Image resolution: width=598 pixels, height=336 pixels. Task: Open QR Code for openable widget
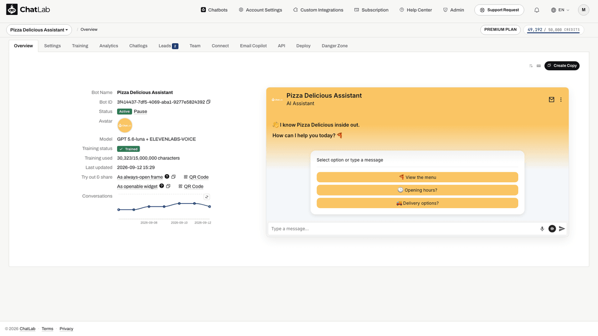click(191, 187)
